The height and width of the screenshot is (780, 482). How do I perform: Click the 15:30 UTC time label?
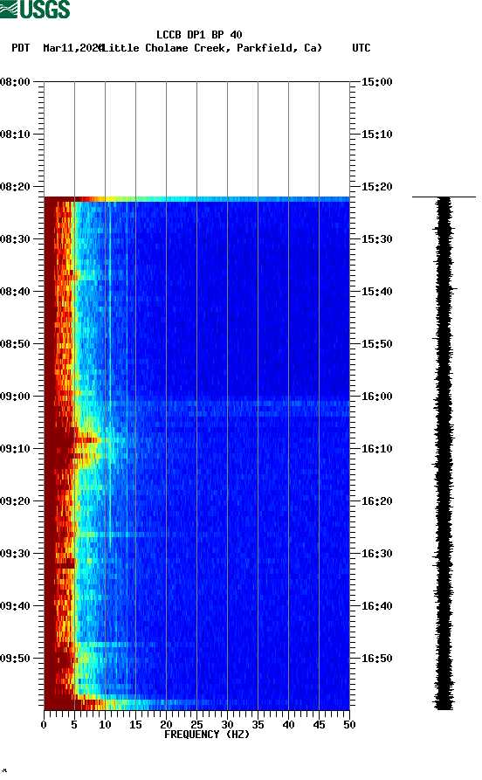click(376, 239)
